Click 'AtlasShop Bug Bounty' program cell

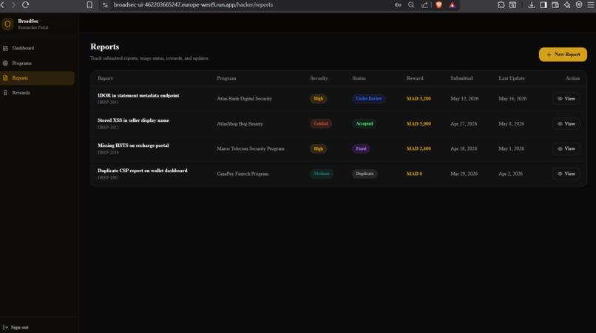tap(240, 124)
